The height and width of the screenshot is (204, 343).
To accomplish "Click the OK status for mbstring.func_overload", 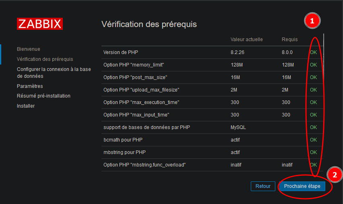I will pos(313,165).
